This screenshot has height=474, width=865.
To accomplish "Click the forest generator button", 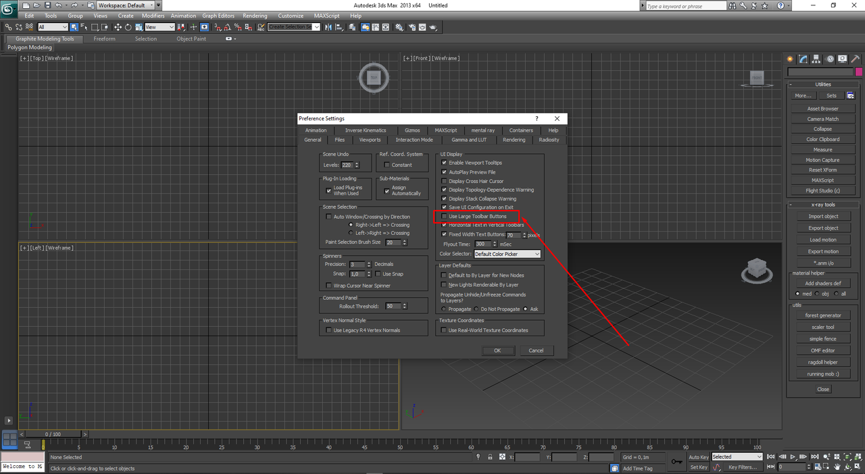I will (x=822, y=315).
